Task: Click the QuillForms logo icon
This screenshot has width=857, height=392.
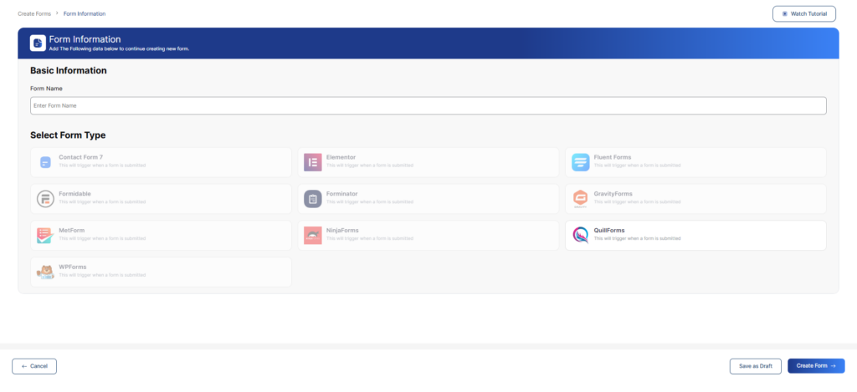Action: [580, 236]
